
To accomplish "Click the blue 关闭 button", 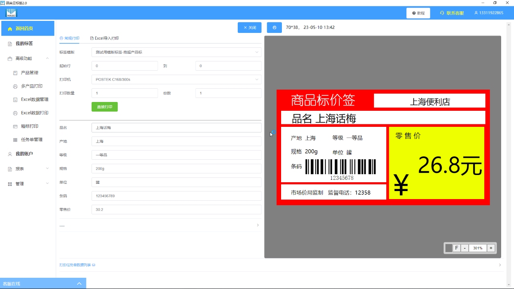I will click(249, 28).
